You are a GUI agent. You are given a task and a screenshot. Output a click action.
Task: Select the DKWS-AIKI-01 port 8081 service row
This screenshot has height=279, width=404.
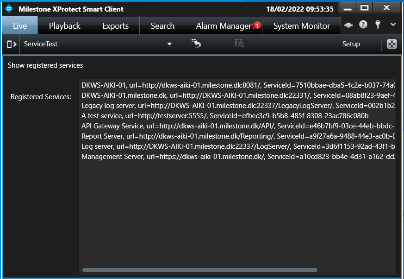237,85
